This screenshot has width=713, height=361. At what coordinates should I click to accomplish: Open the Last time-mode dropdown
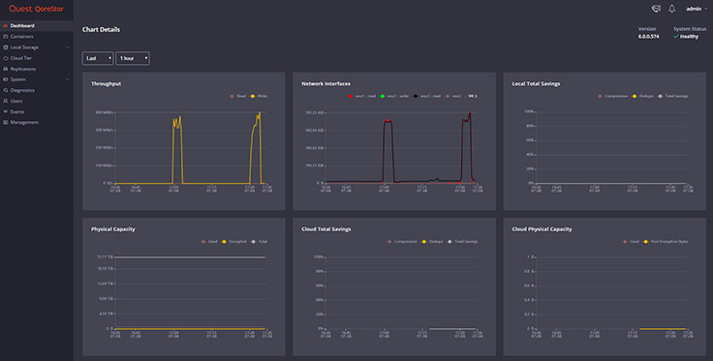(98, 58)
